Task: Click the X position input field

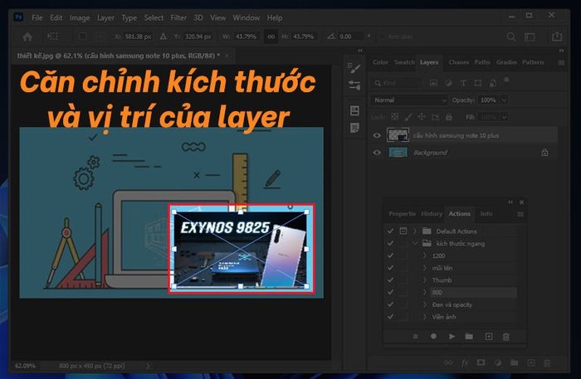Action: (x=139, y=36)
